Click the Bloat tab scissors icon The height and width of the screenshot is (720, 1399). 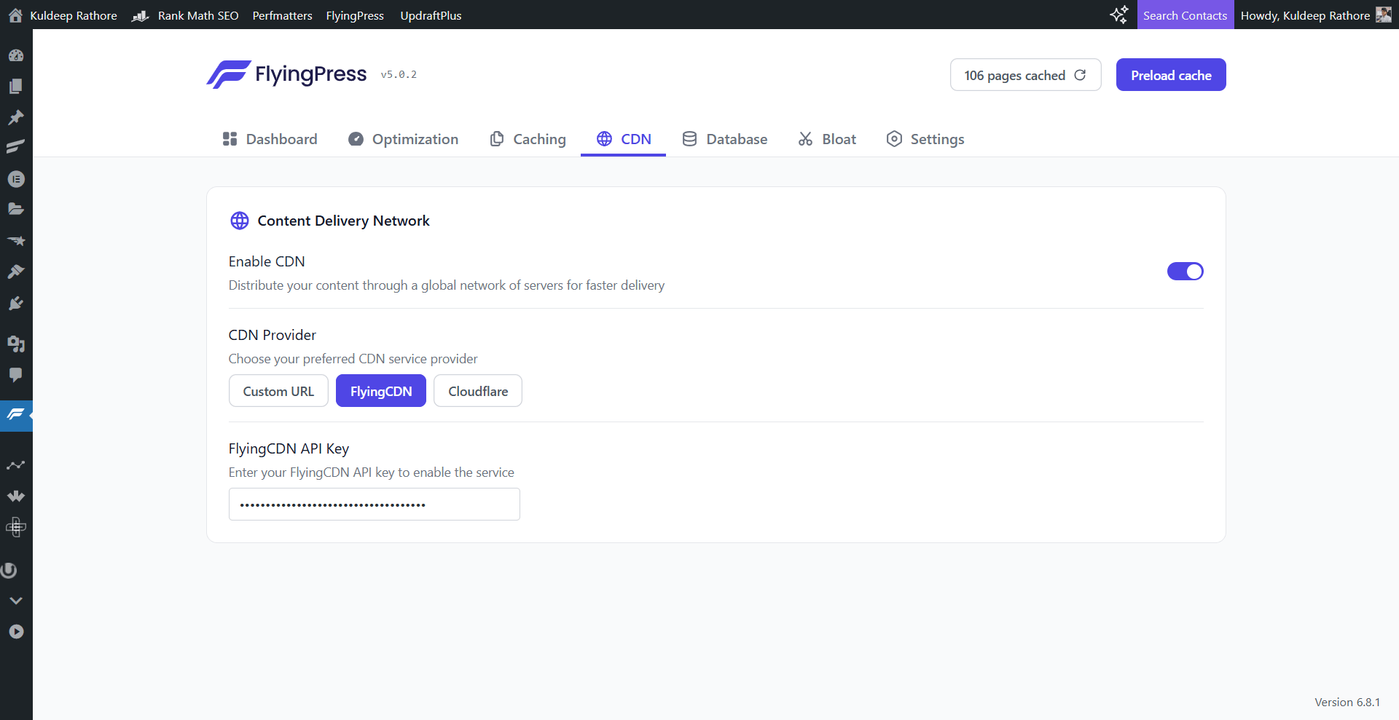coord(805,138)
